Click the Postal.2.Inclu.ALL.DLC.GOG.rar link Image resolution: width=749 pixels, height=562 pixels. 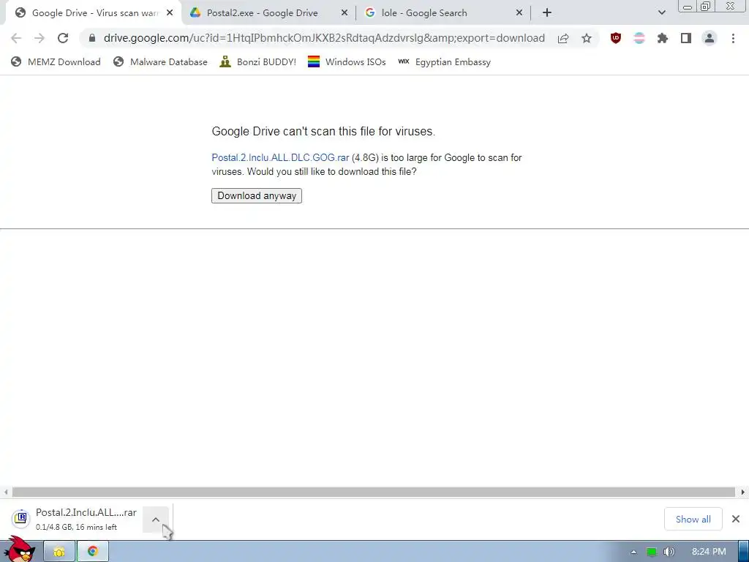pos(280,158)
